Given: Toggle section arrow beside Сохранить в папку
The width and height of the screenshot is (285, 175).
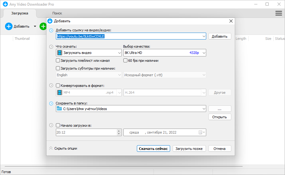Looking at the screenshot, I should (51, 103).
